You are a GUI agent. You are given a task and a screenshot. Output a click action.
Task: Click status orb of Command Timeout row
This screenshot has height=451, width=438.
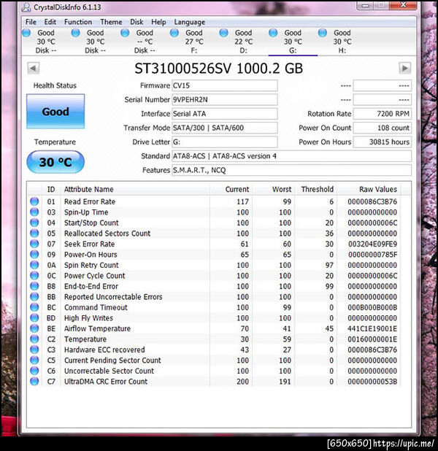pyautogui.click(x=34, y=307)
